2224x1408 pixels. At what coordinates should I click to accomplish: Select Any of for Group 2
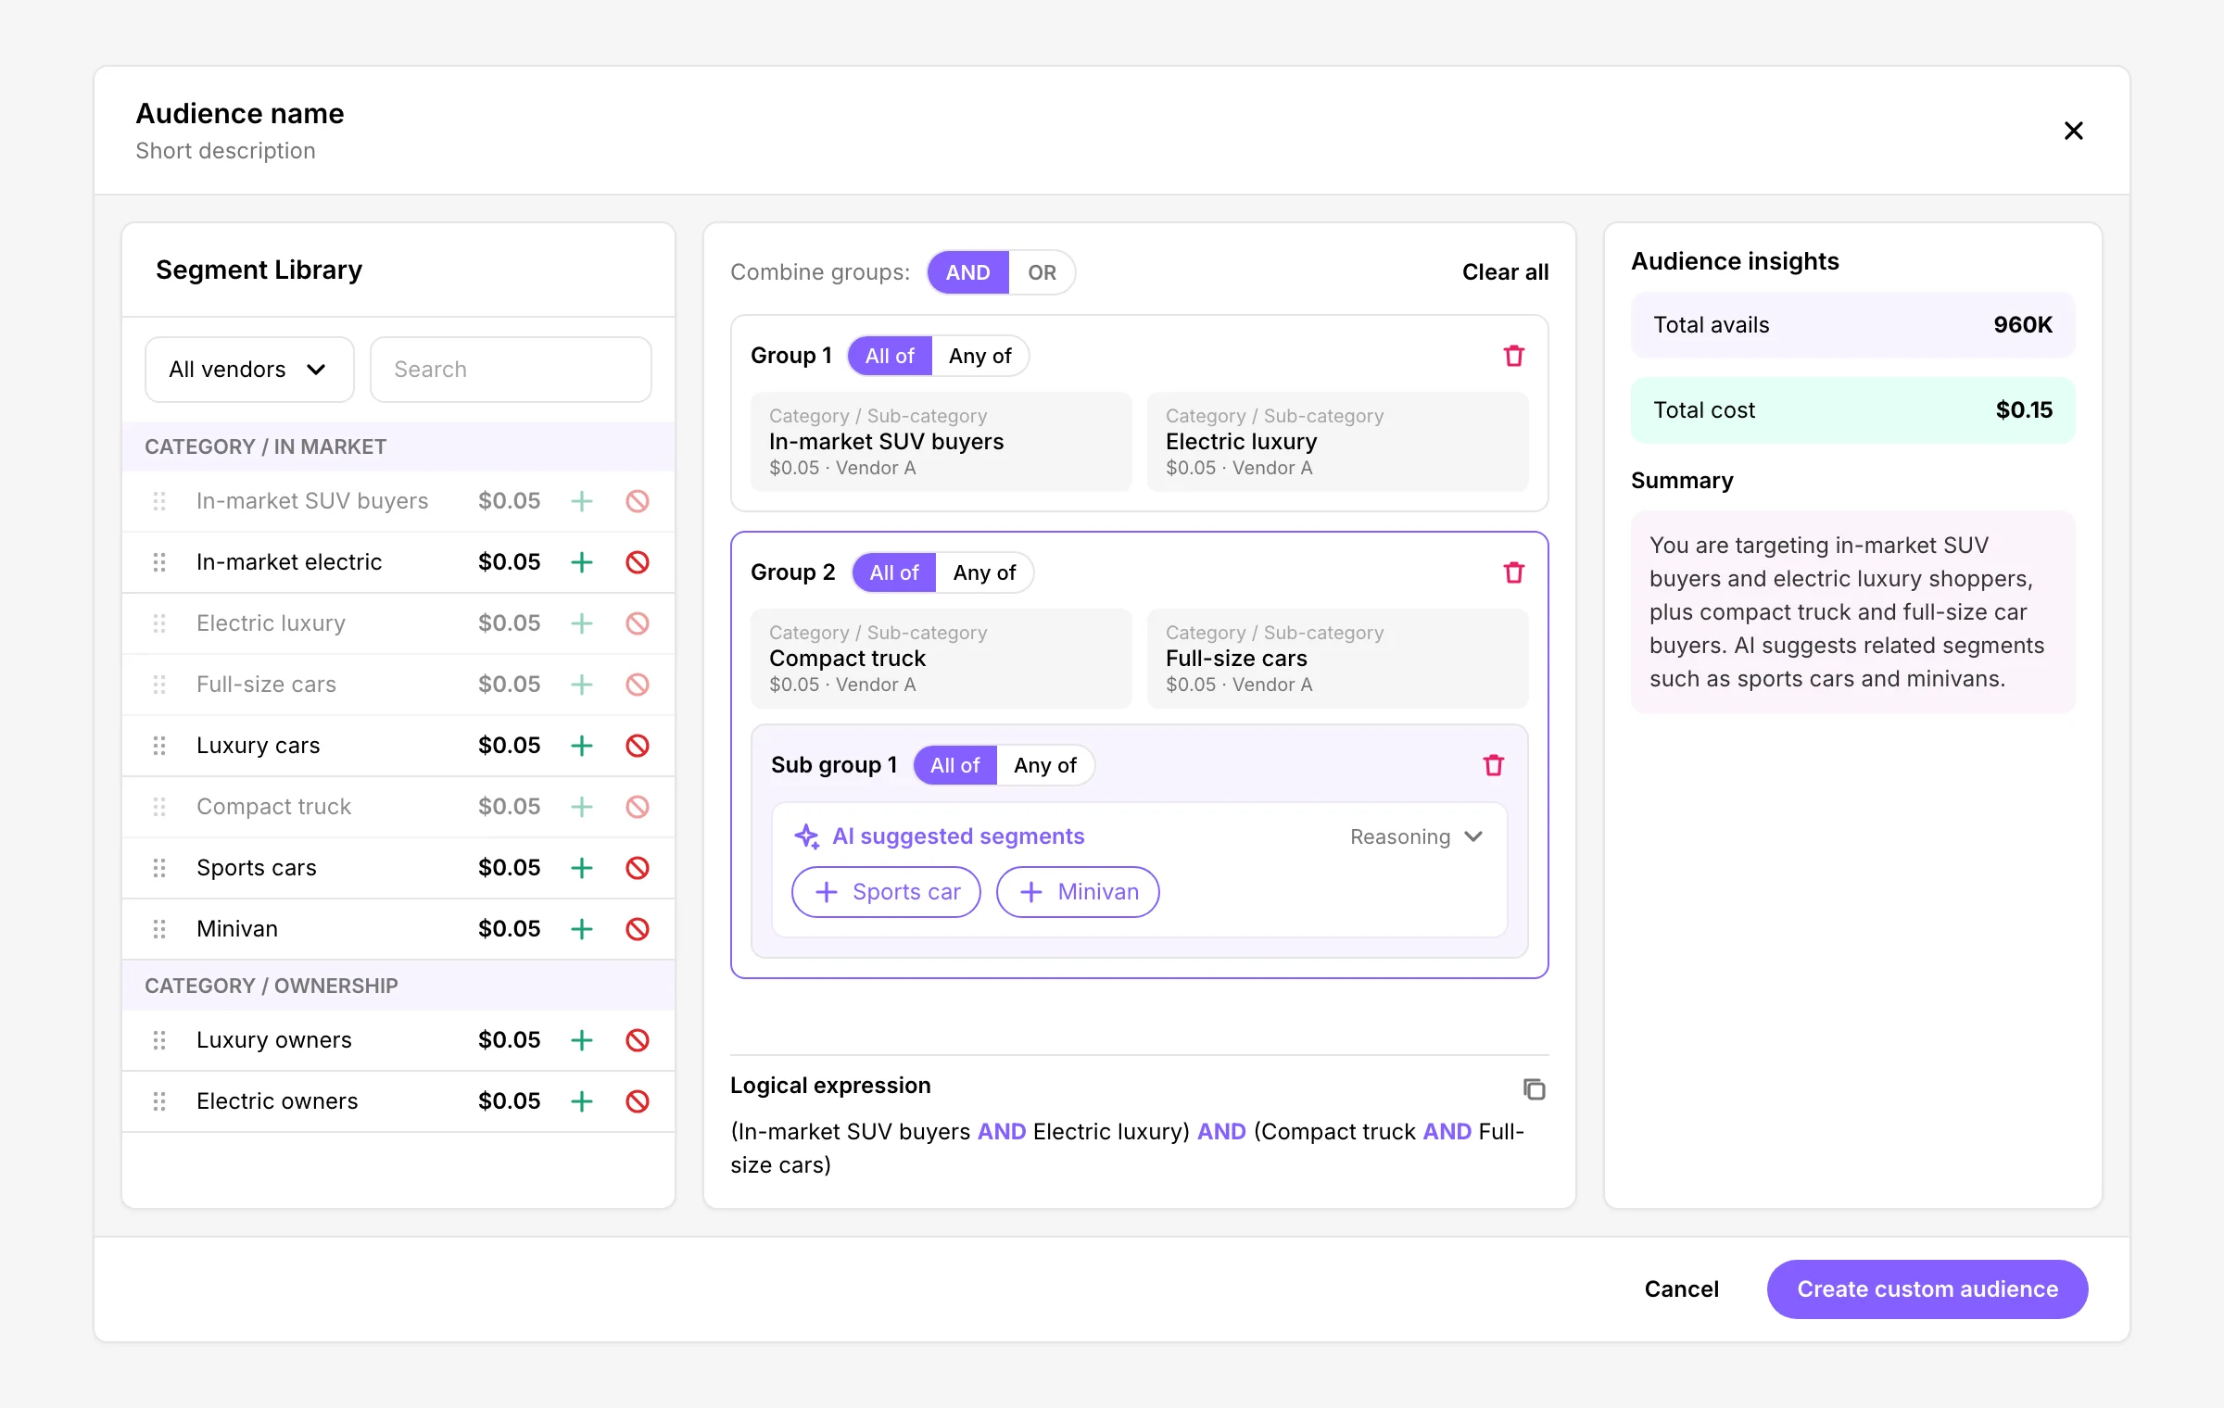coord(985,572)
